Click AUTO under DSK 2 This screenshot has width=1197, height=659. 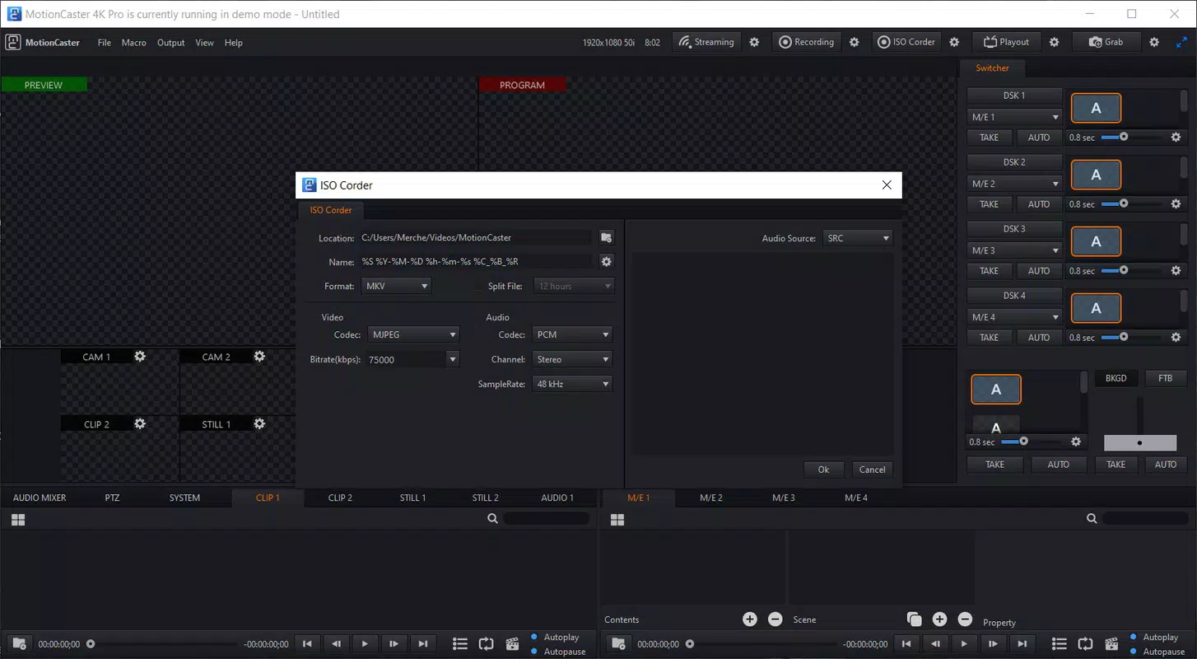[x=1039, y=204]
